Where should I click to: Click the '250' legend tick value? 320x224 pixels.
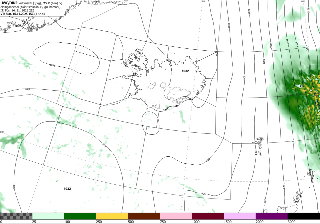99,222
